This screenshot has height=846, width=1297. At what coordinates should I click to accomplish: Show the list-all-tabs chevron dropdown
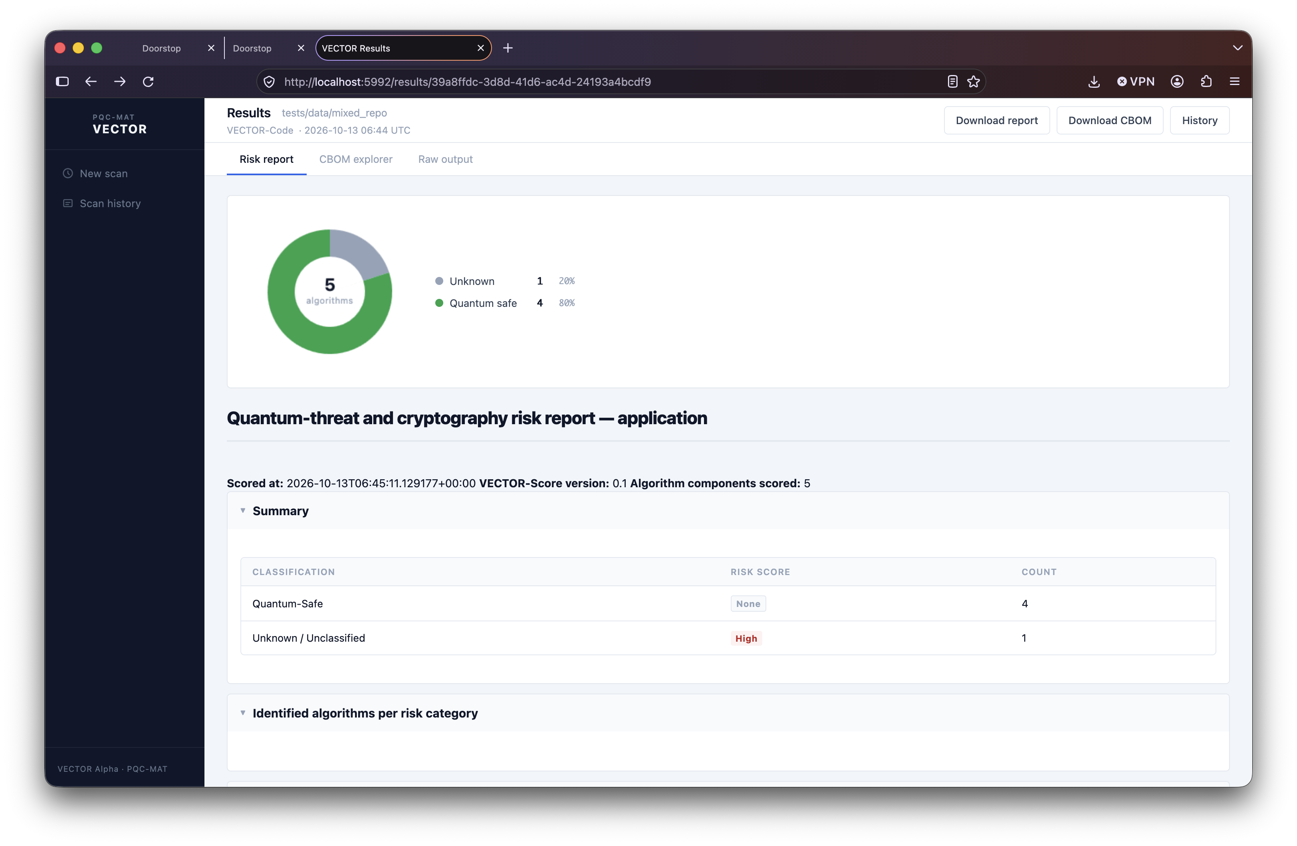click(x=1238, y=48)
